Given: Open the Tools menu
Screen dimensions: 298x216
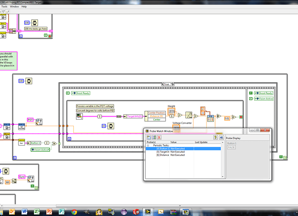Looking at the screenshot, I should (x=4, y=6).
